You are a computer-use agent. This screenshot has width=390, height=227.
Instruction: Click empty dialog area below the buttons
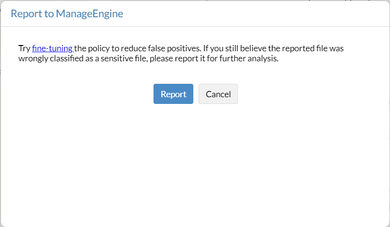195,163
